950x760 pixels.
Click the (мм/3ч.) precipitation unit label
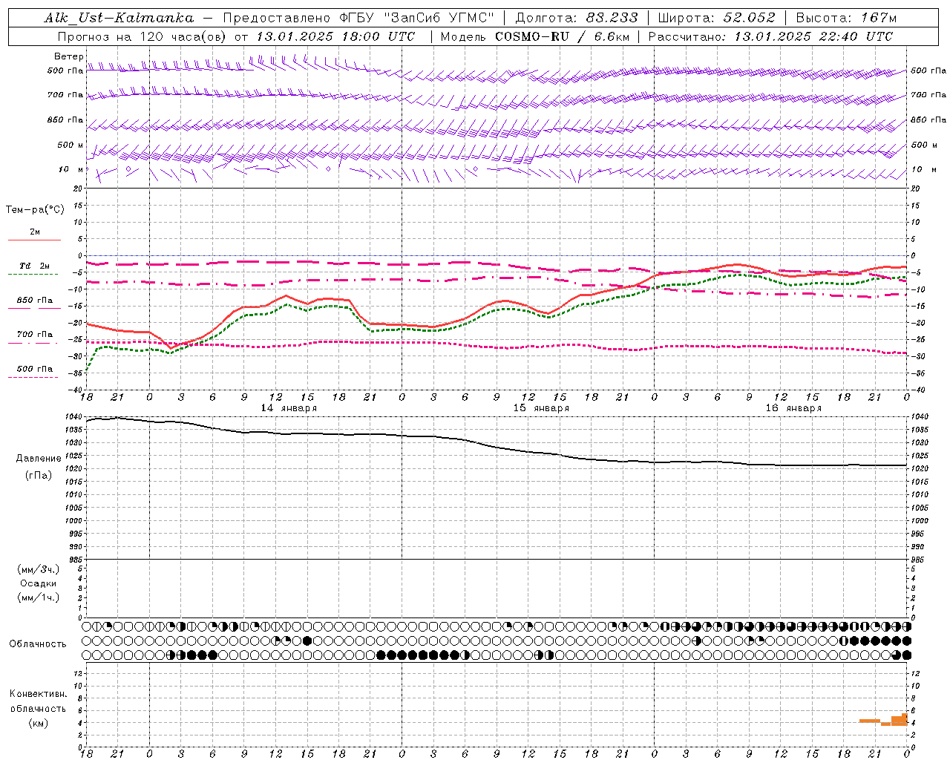click(39, 569)
